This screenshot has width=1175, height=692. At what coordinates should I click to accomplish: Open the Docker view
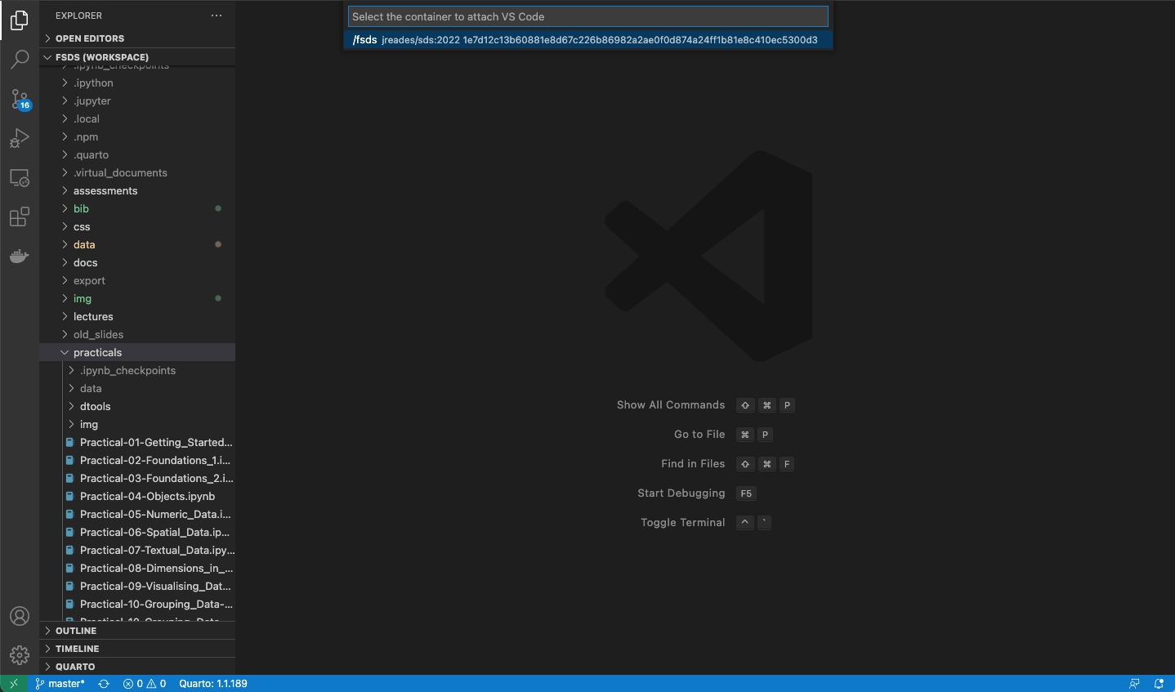click(20, 256)
